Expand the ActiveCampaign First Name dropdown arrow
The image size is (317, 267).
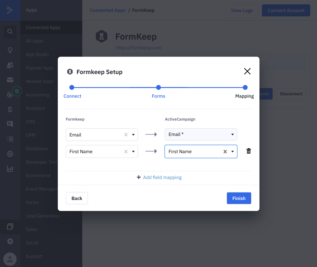pos(233,152)
